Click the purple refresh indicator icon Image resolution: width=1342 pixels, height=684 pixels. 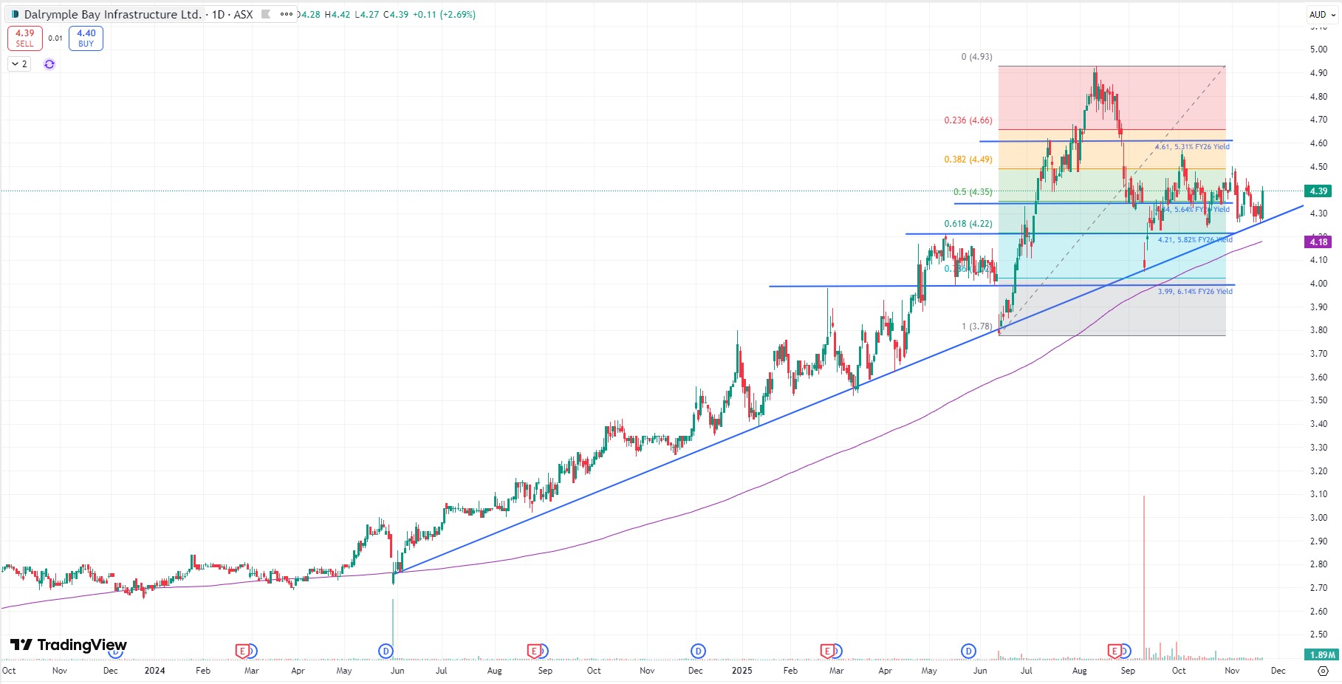[x=49, y=64]
